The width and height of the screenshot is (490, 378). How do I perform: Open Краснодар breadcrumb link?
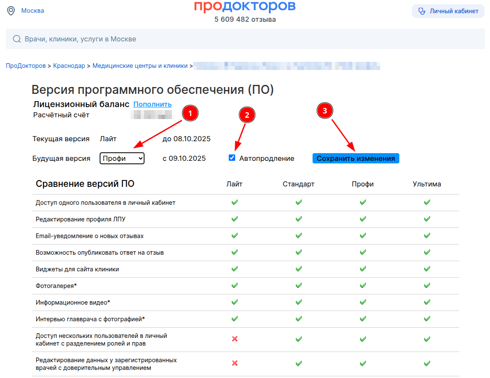(69, 66)
